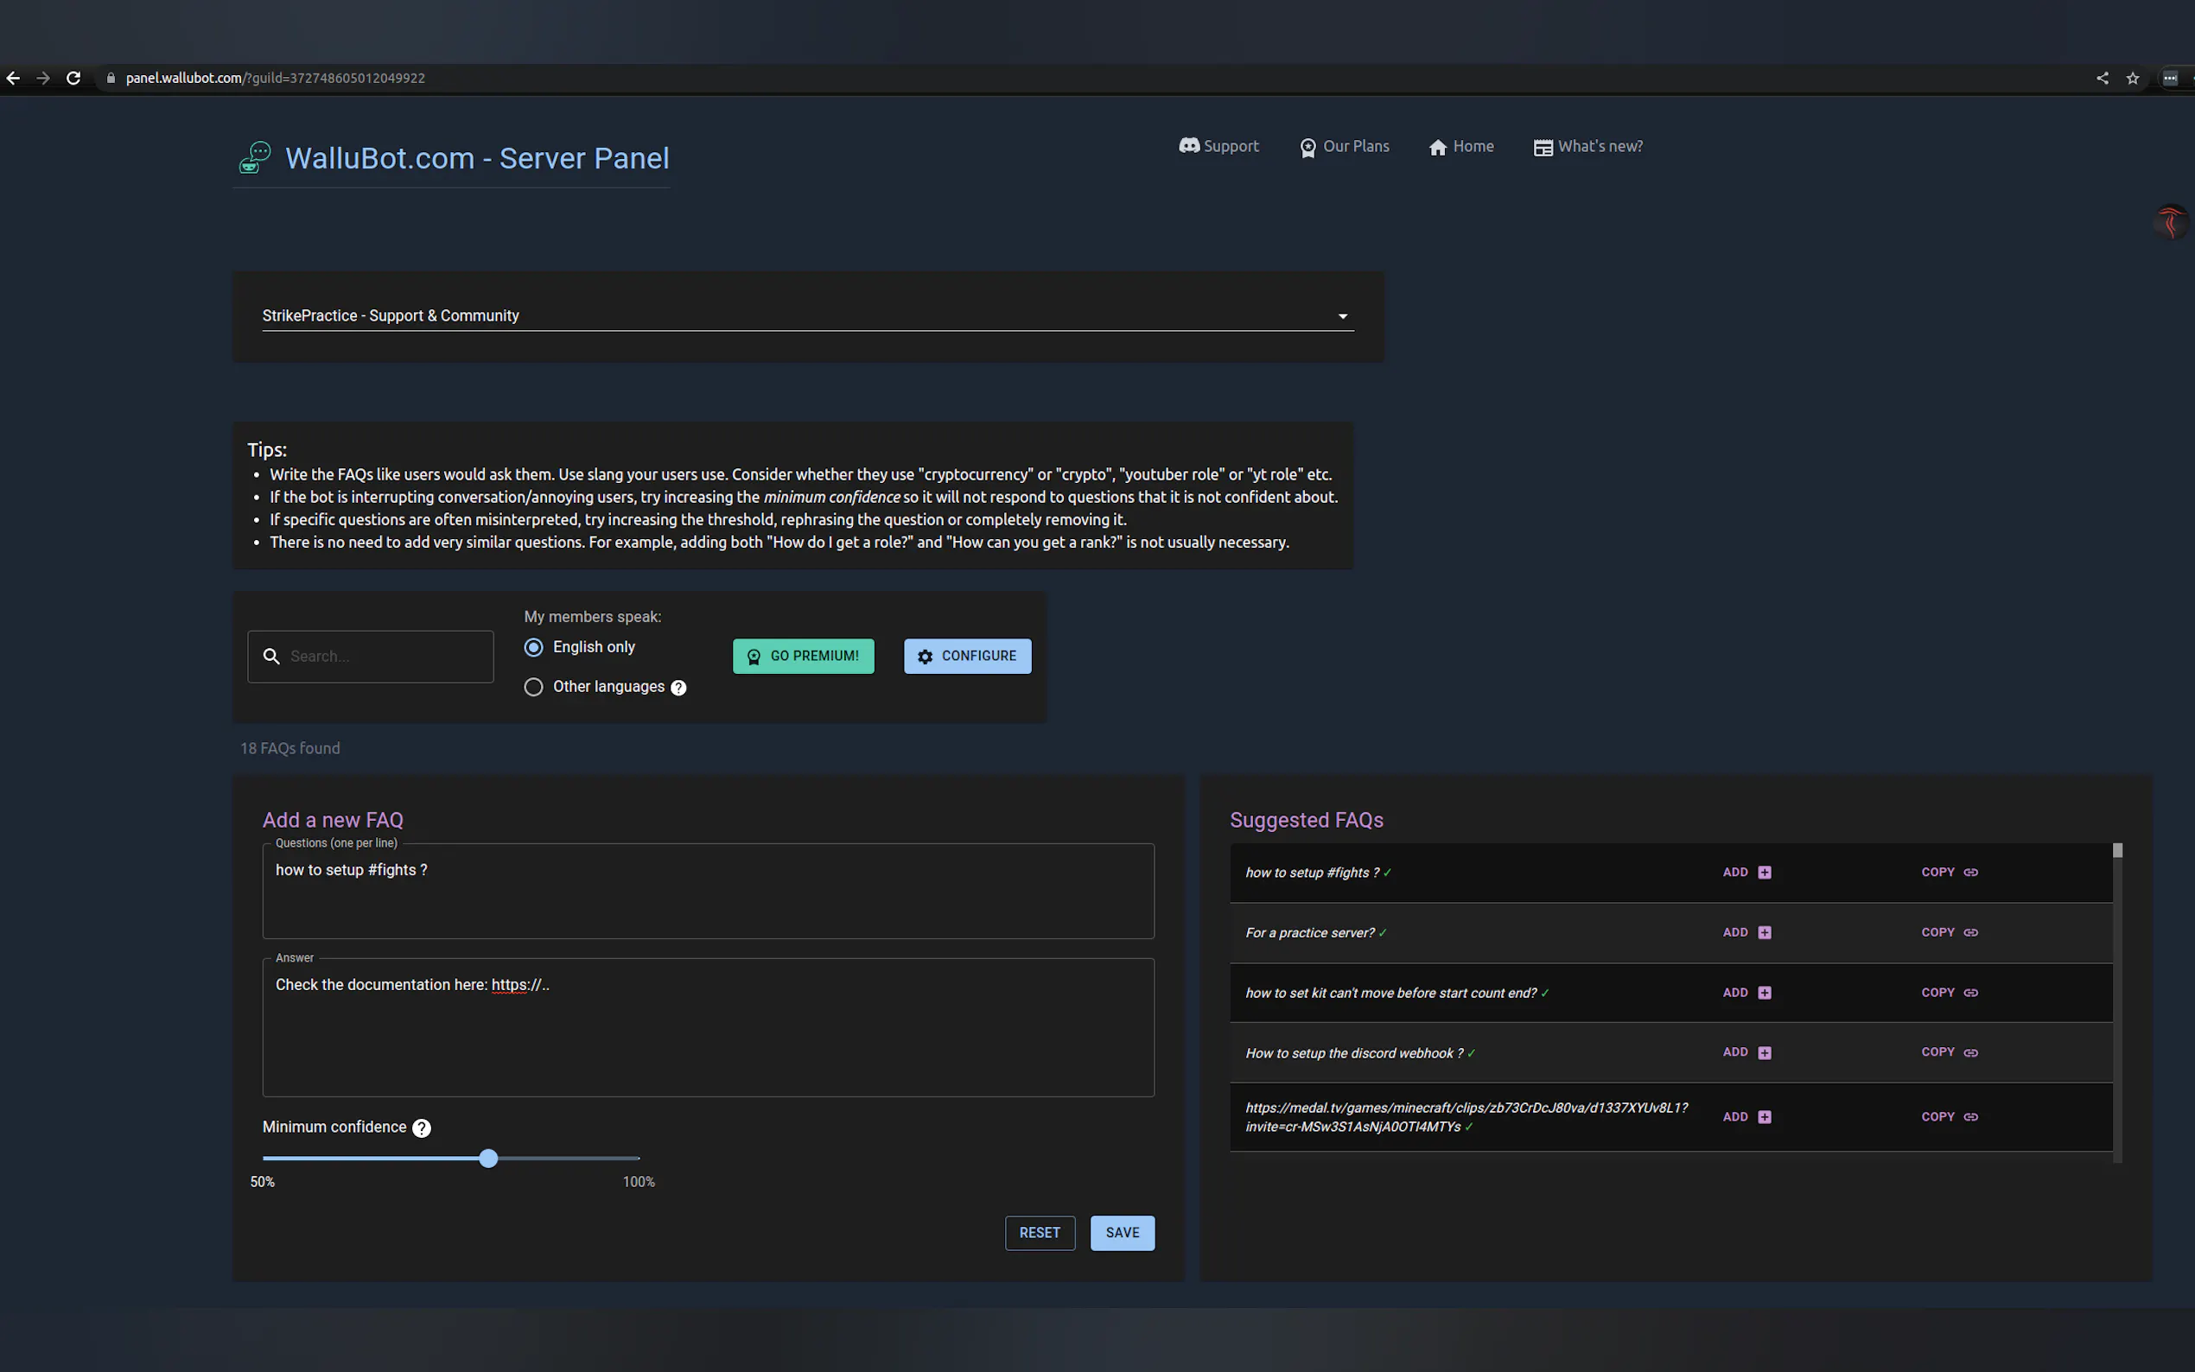
Task: Copy the discord webhook suggested FAQ
Action: pos(1949,1052)
